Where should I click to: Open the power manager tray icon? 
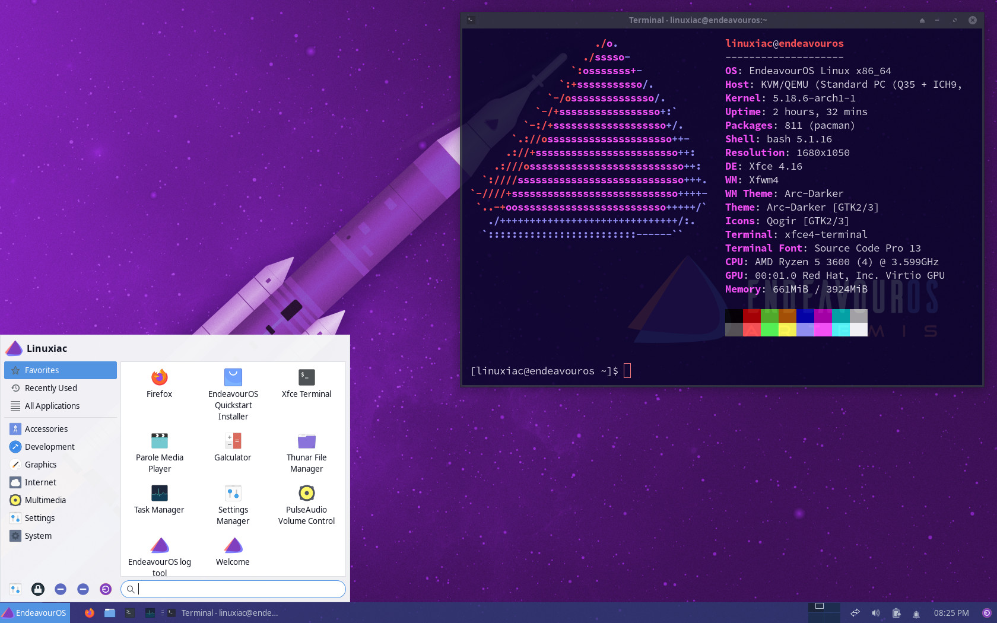[897, 613]
